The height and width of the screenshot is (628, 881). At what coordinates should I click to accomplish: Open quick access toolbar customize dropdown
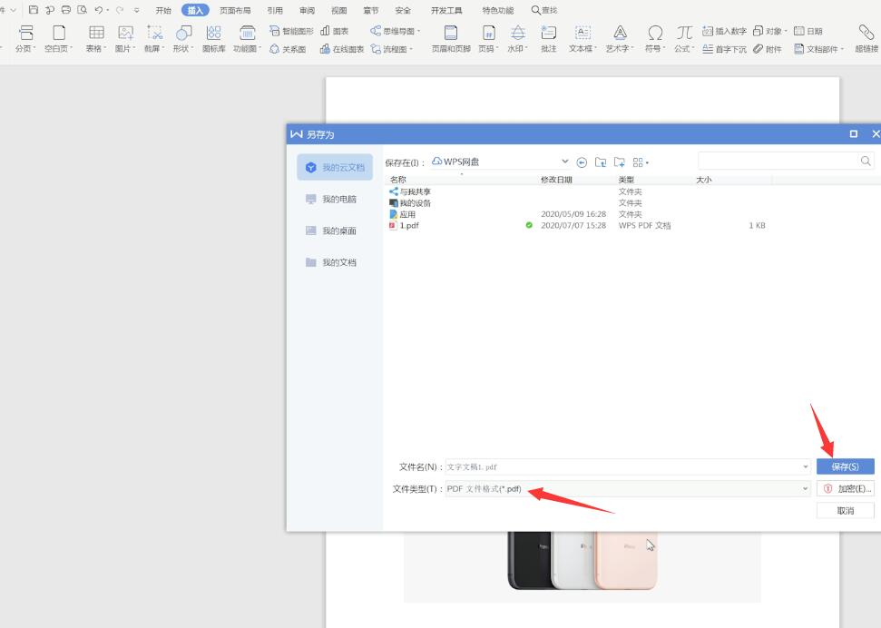click(136, 10)
